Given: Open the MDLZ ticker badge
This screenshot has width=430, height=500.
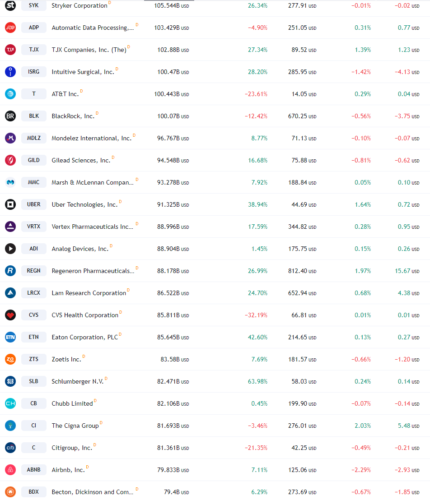Looking at the screenshot, I should (34, 138).
